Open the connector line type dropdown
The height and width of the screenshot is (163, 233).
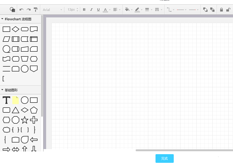click(x=170, y=10)
